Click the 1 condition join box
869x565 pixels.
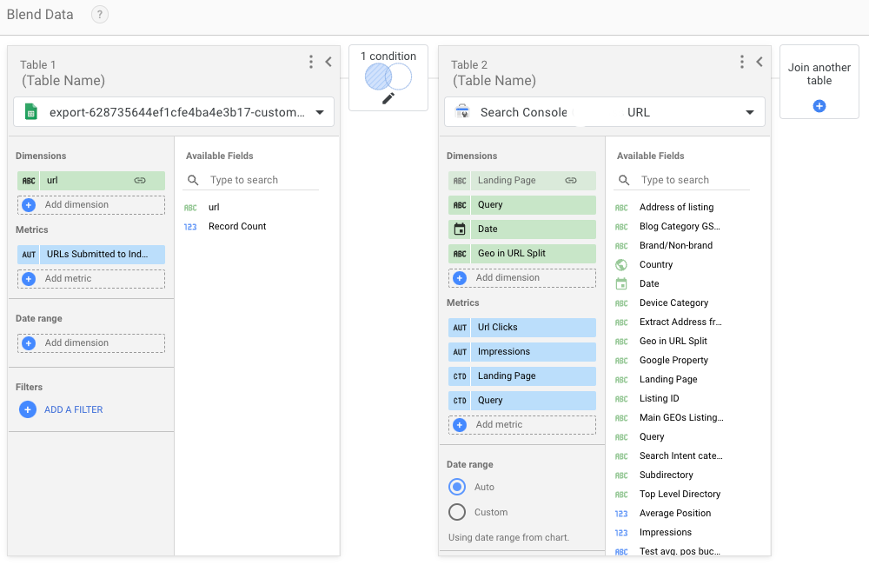pos(388,77)
